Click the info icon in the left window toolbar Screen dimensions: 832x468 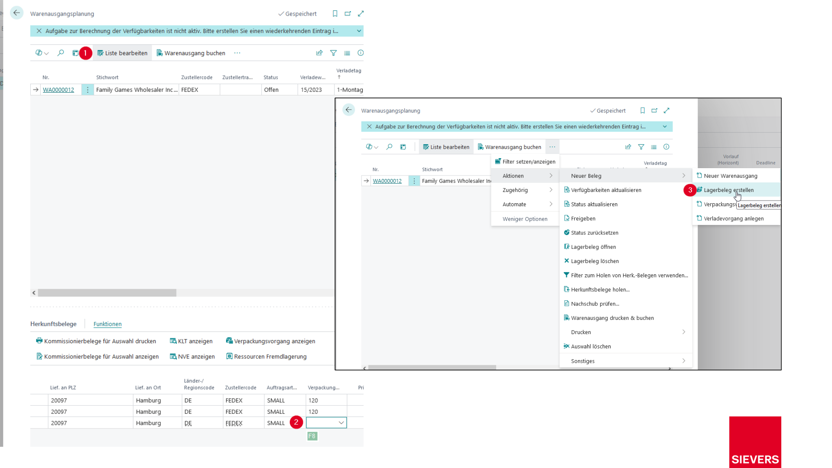tap(361, 53)
